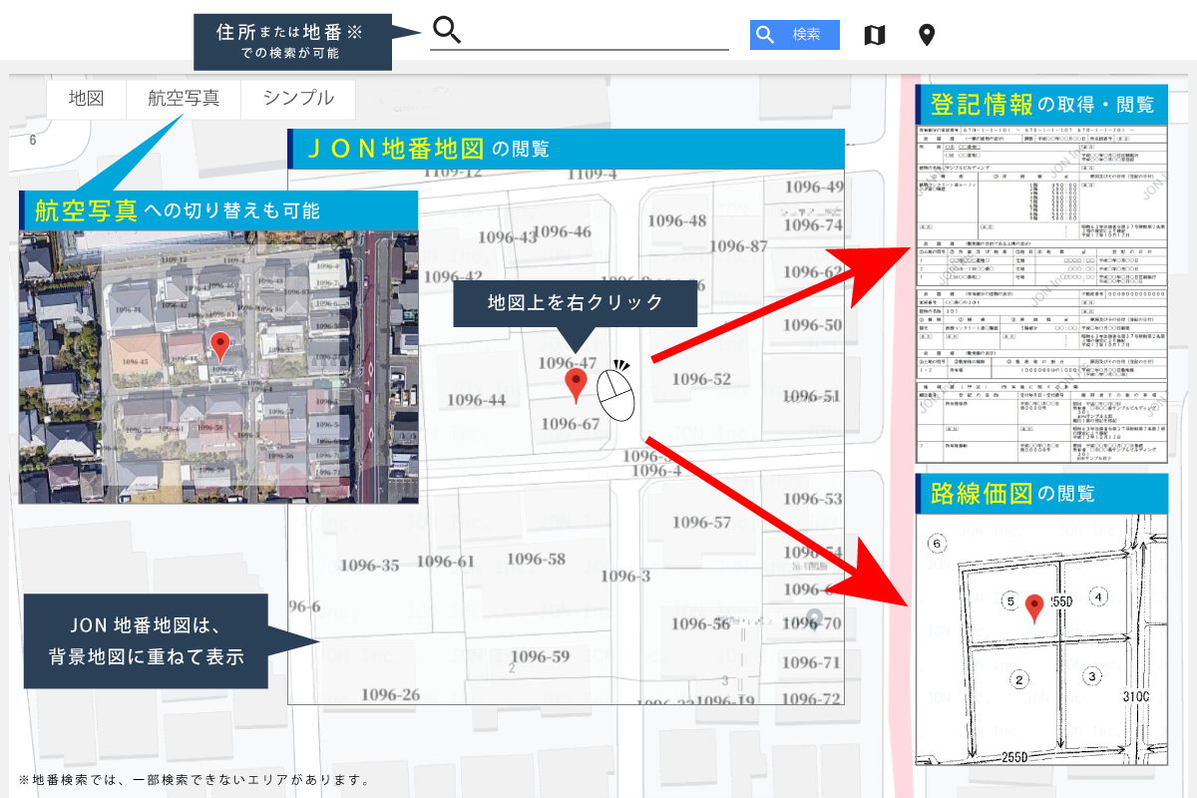Screen dimensions: 1197x798
Task: Open the aerial photo preview image
Action: pyautogui.click(x=219, y=366)
